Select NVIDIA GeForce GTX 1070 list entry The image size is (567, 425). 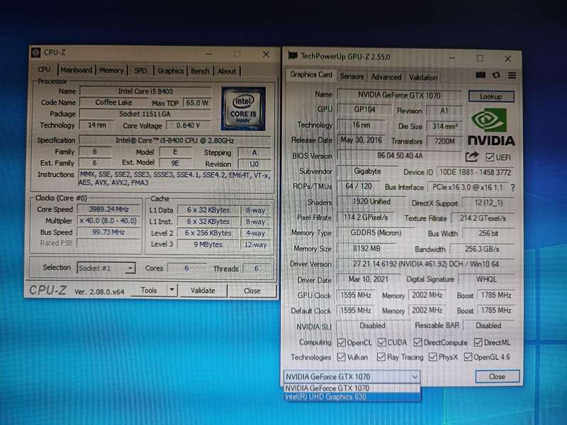(352, 387)
